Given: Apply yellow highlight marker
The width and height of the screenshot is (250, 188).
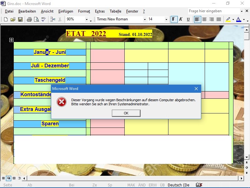Looking at the screenshot, I should tap(228, 19).
